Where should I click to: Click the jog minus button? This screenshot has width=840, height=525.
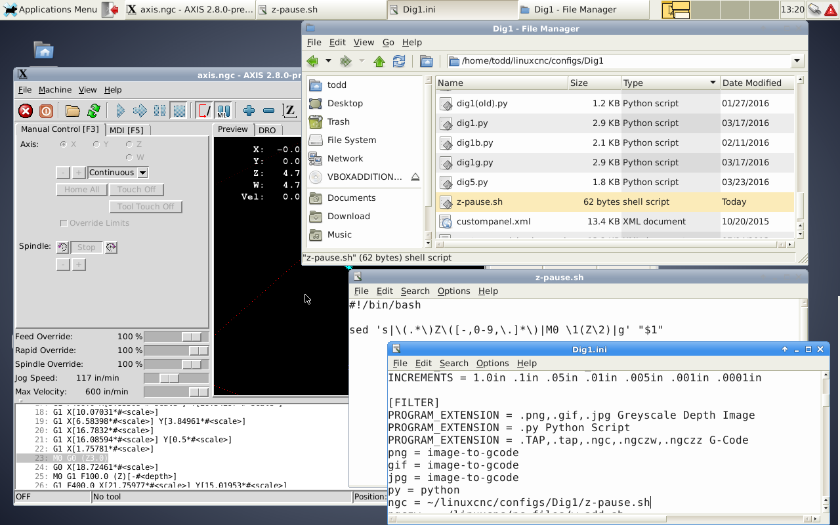pyautogui.click(x=63, y=173)
